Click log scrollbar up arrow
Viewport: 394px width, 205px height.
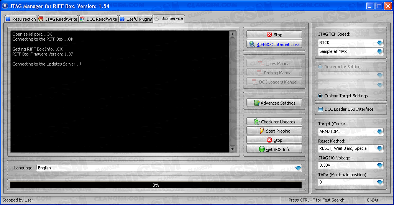click(x=232, y=34)
